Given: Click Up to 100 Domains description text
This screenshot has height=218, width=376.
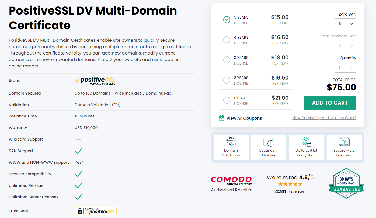Looking at the screenshot, I should [x=124, y=93].
